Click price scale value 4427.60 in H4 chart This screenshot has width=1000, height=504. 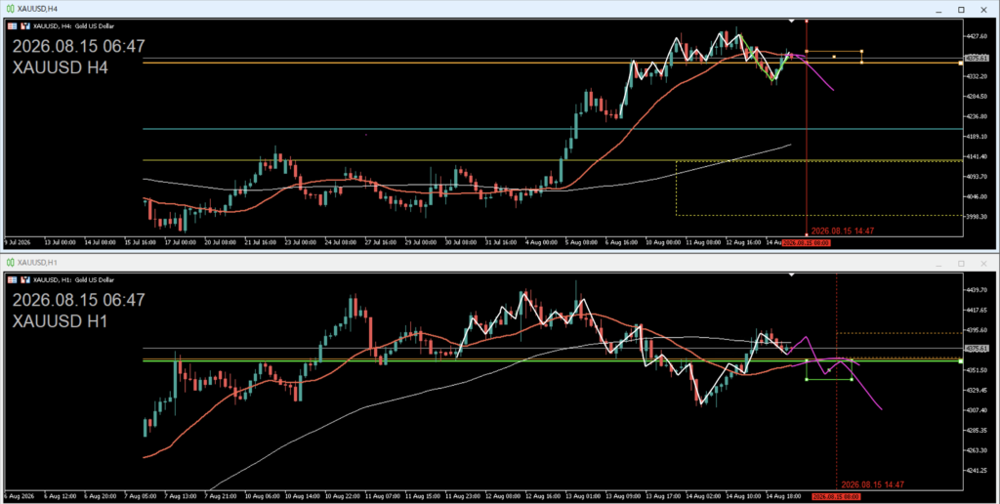coord(978,36)
